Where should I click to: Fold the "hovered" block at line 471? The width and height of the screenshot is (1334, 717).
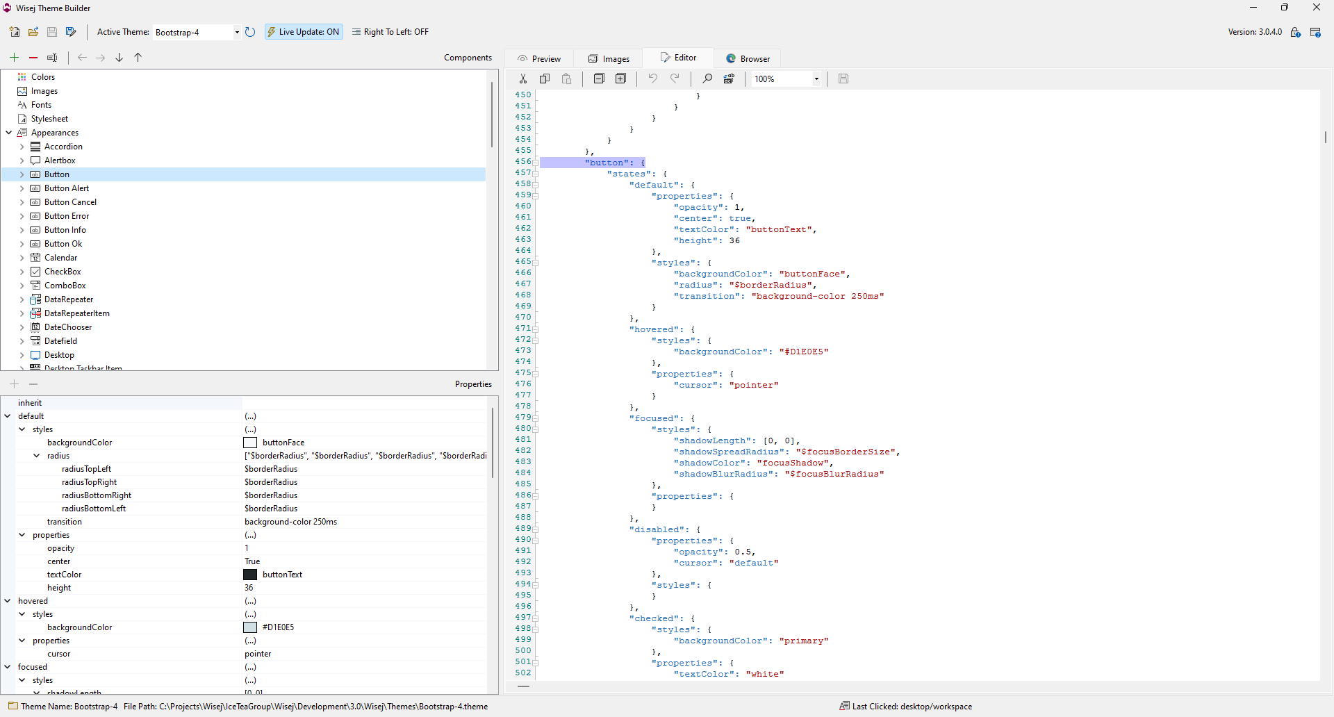pyautogui.click(x=536, y=329)
